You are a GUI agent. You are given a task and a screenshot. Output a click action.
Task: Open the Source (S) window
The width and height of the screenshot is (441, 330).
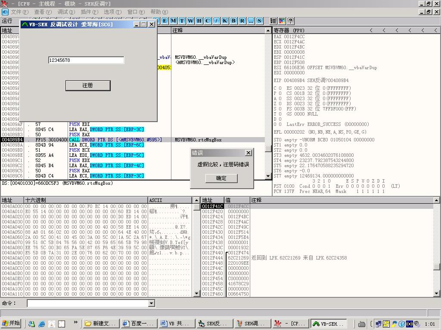pyautogui.click(x=259, y=21)
